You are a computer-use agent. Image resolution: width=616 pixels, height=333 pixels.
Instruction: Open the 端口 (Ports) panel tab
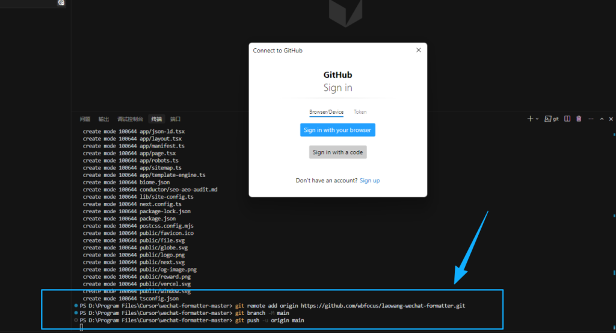pos(175,119)
